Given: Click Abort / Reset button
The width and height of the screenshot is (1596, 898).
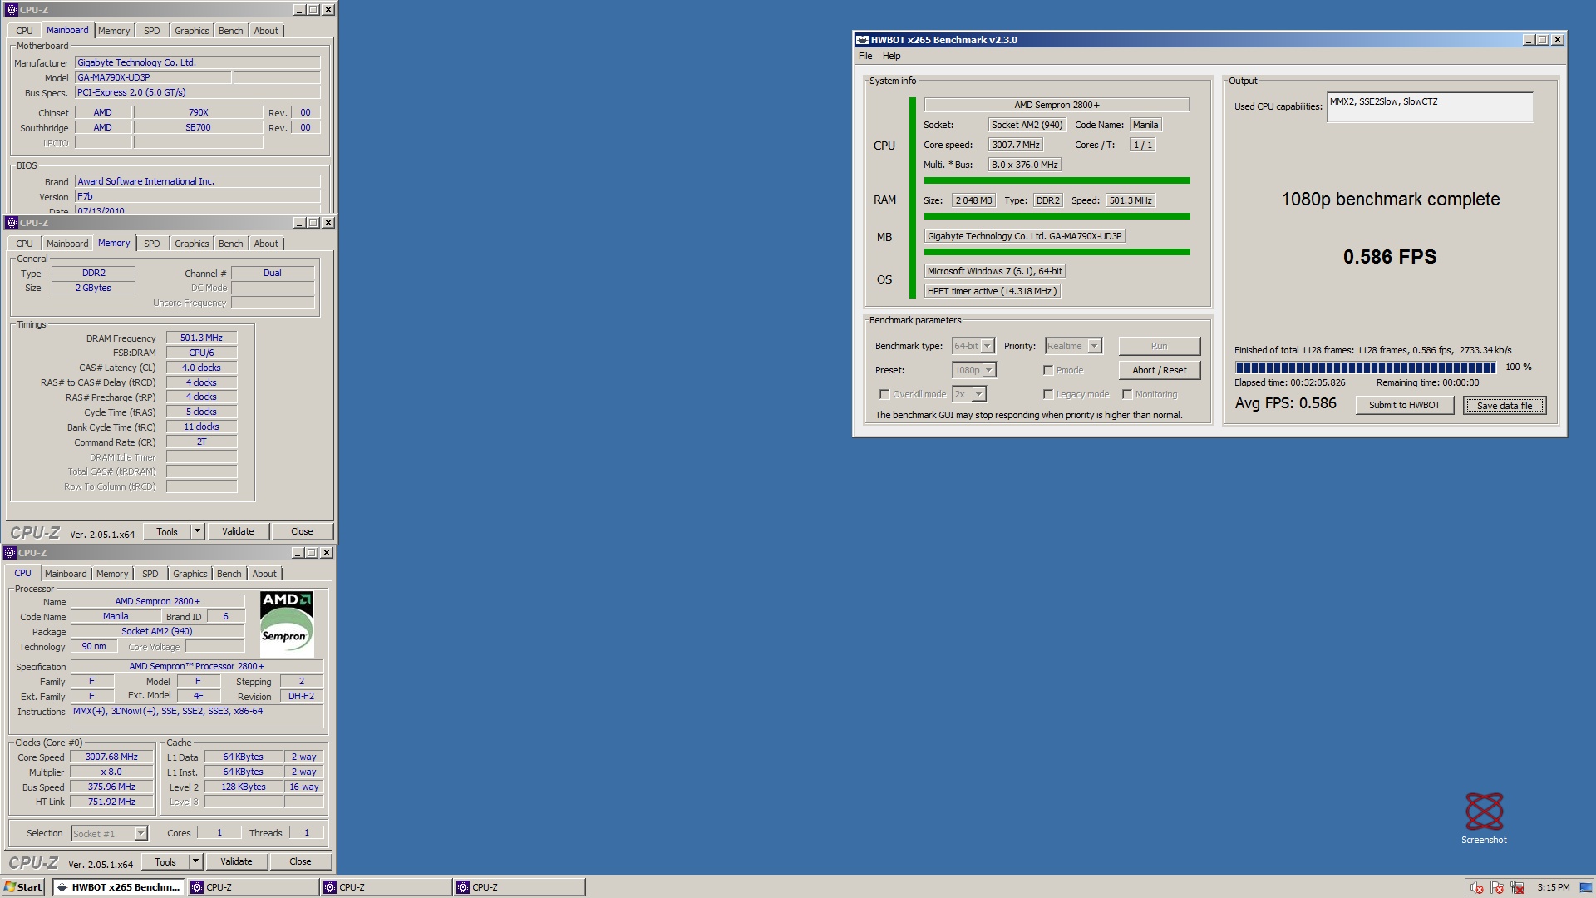Looking at the screenshot, I should tap(1159, 370).
